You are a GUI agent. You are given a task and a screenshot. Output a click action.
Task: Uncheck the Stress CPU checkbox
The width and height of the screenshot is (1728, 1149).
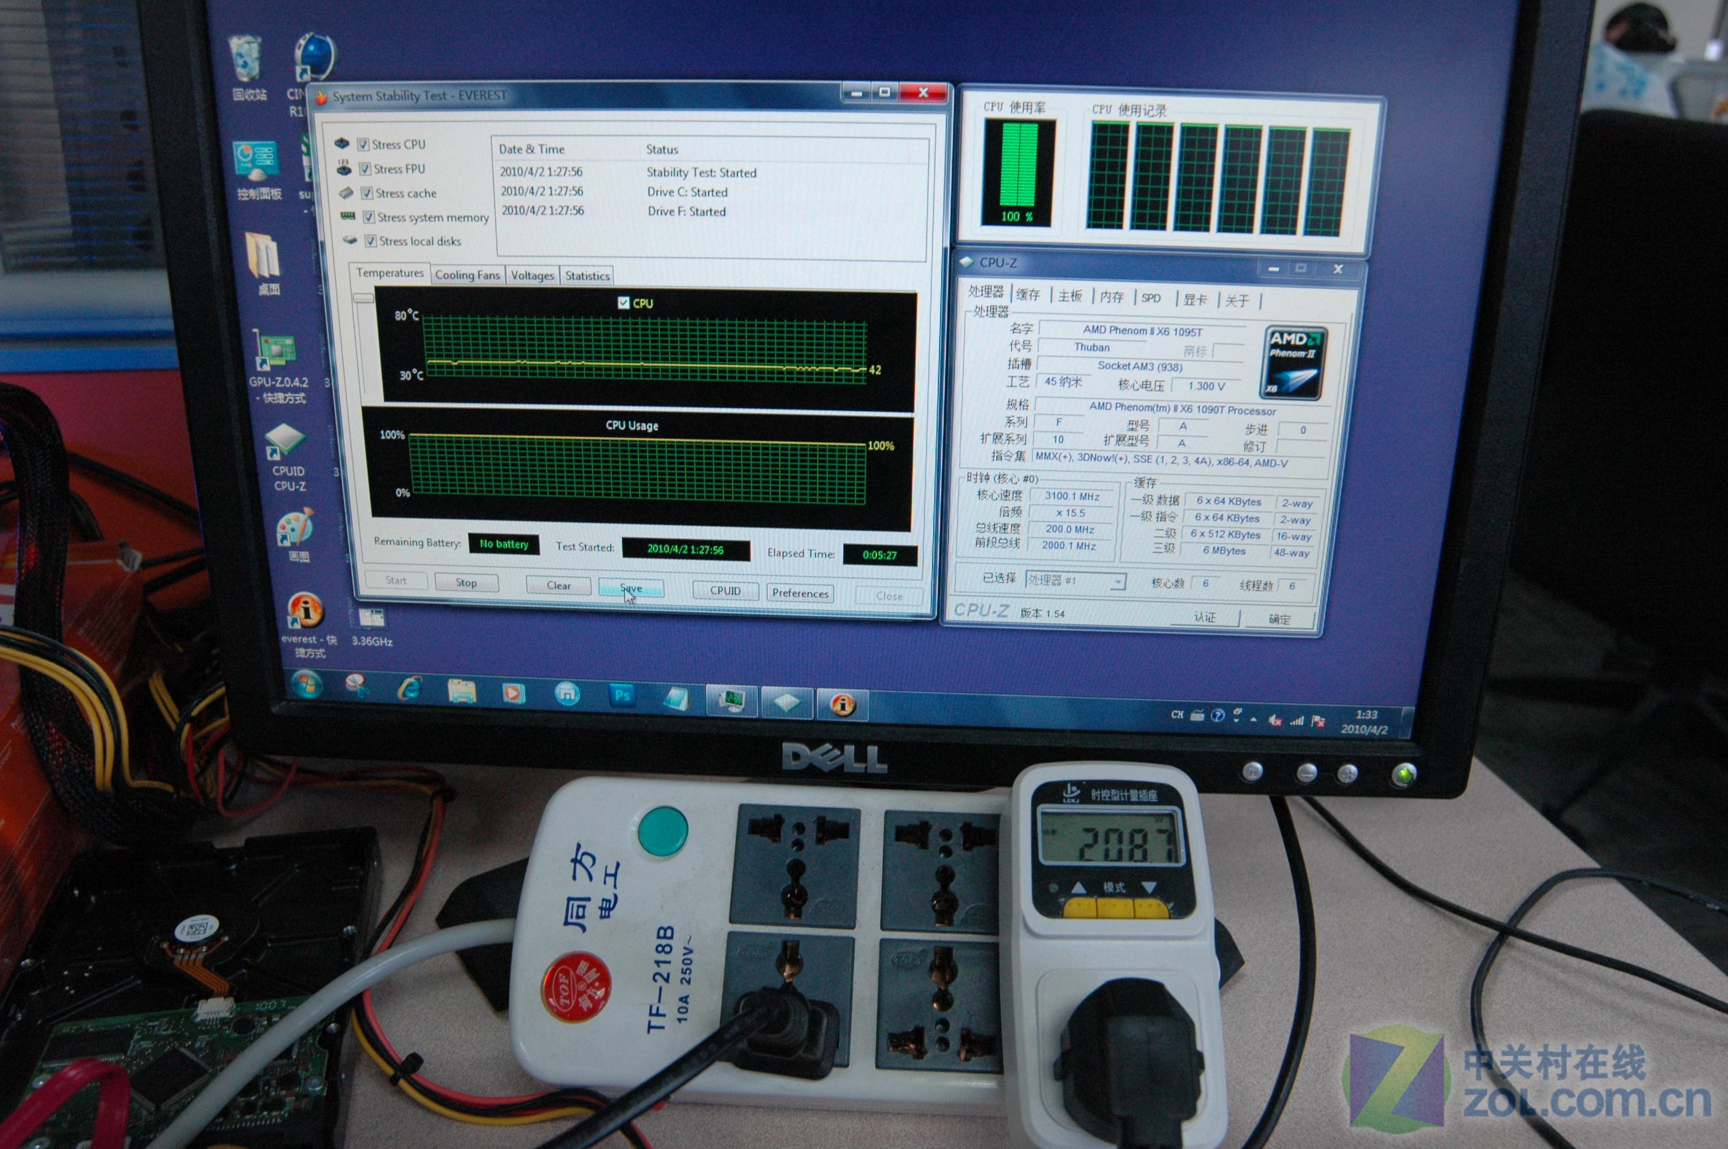click(x=362, y=144)
